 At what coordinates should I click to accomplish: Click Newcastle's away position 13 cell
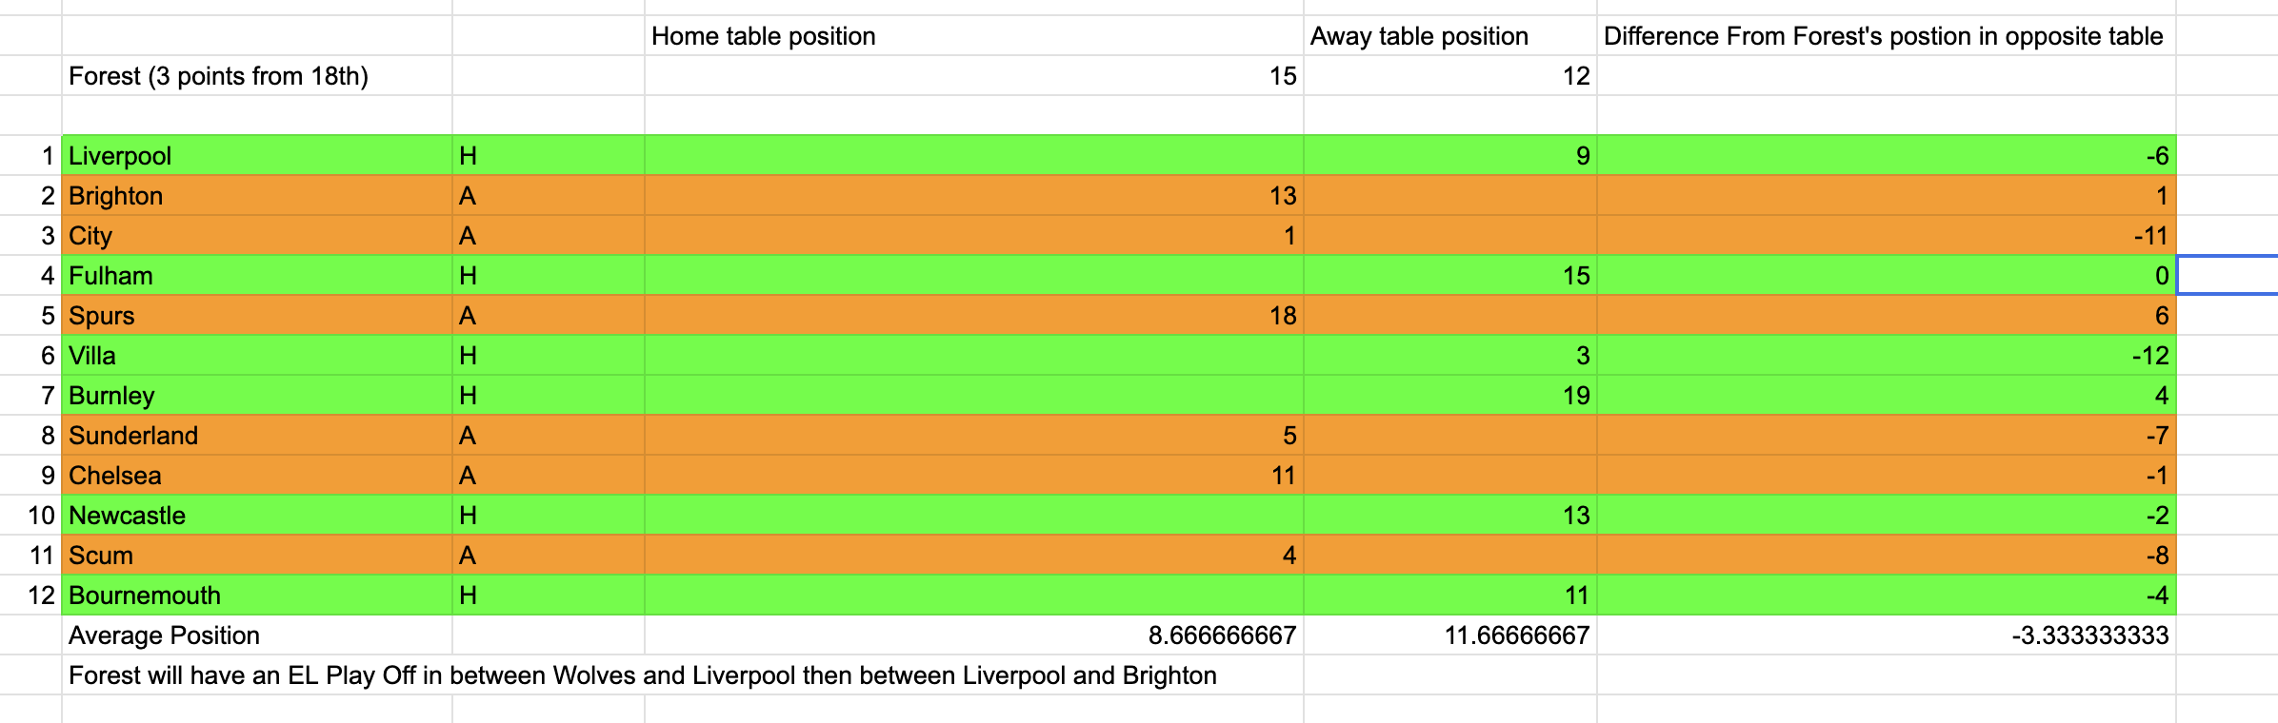pyautogui.click(x=1449, y=516)
